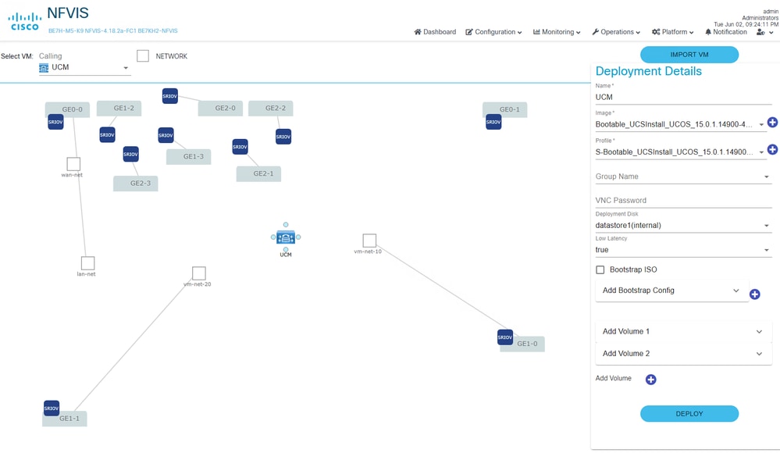Select the vm-net-20 network square
The height and width of the screenshot is (453, 780).
point(199,273)
